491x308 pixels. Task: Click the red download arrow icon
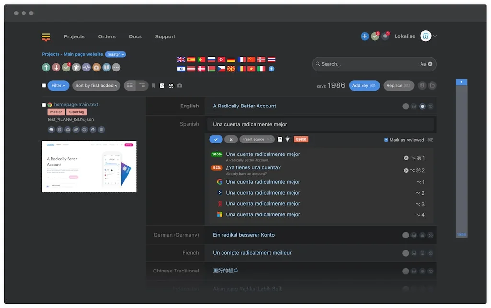[x=56, y=68]
